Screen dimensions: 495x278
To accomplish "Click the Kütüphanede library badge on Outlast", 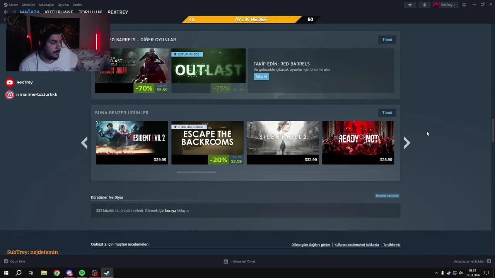I will click(x=187, y=54).
